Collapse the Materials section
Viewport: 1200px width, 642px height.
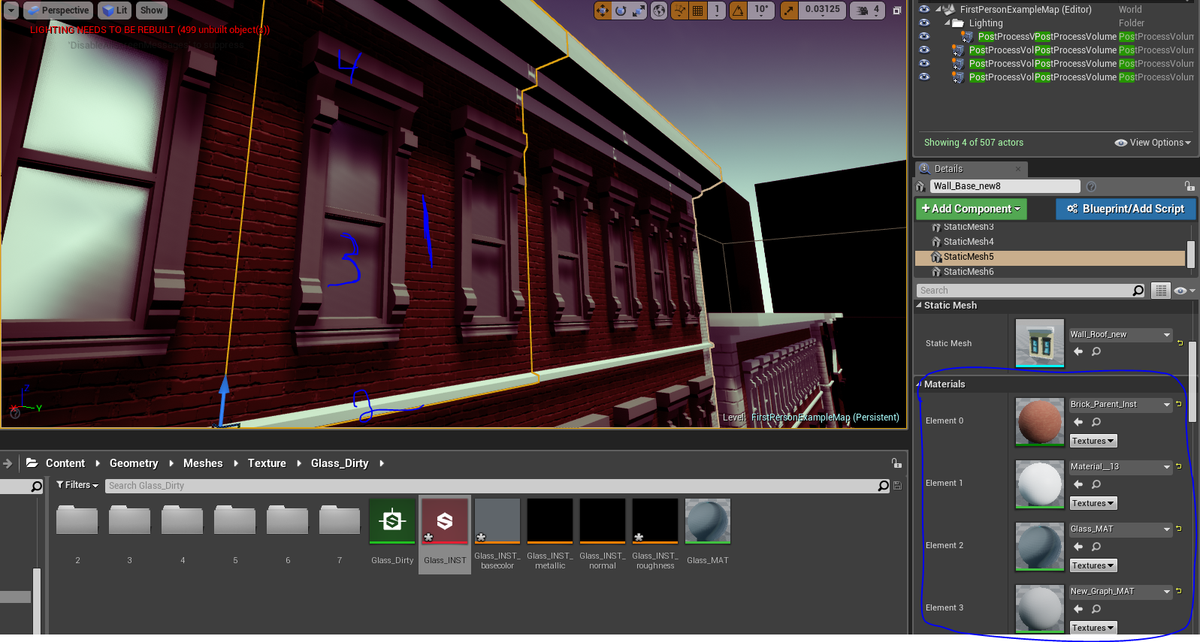coord(919,384)
